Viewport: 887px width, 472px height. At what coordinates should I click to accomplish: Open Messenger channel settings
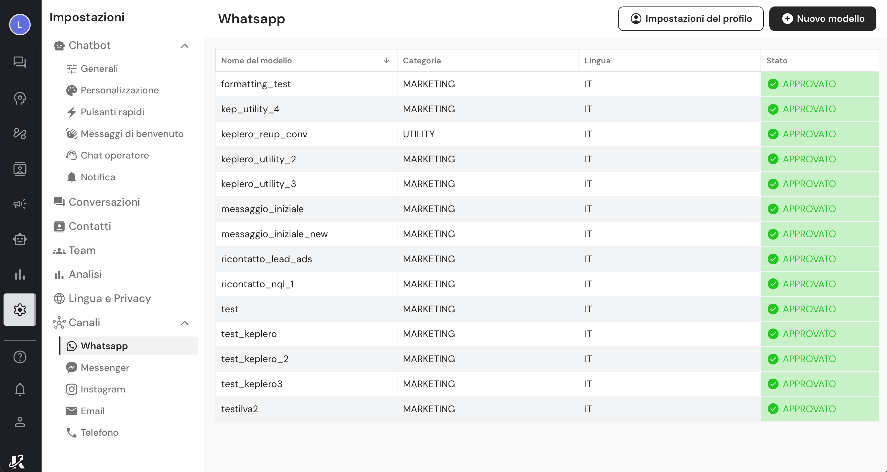tap(105, 367)
